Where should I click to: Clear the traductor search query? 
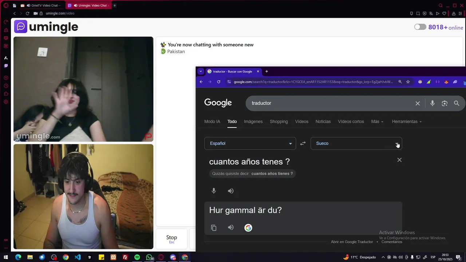point(418,103)
